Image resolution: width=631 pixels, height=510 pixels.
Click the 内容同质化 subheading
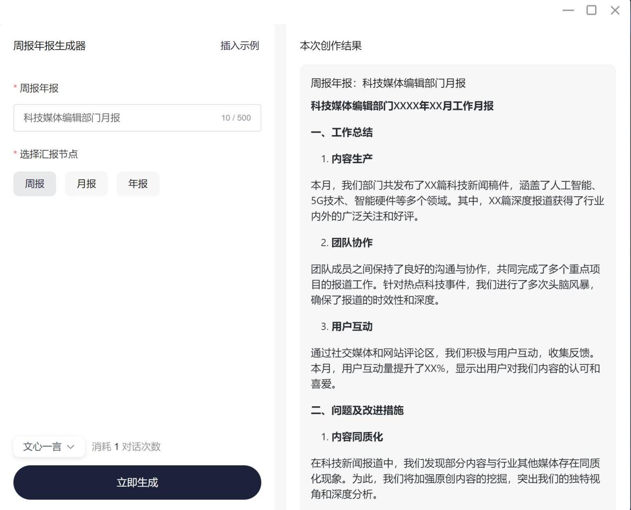[x=357, y=437]
